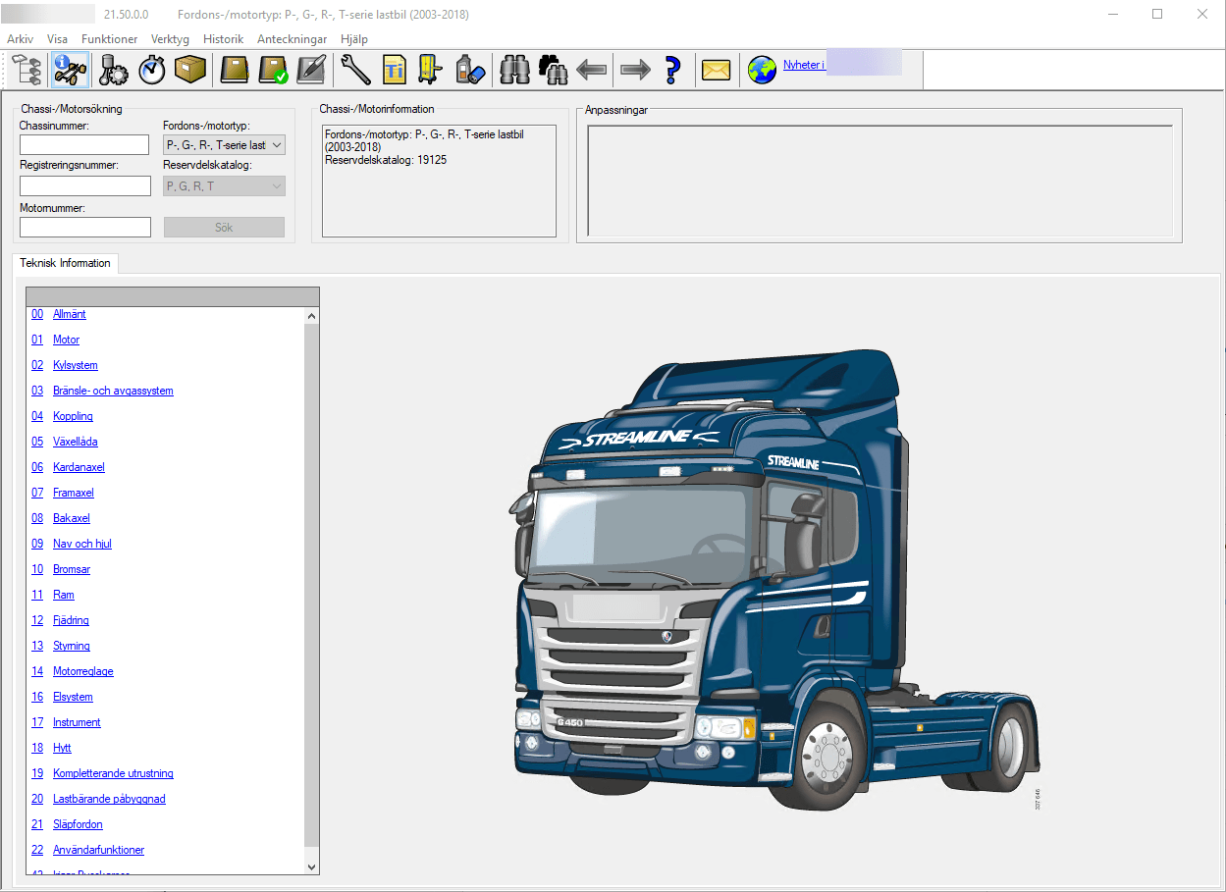Open the Styrning link
Screen dimensions: 1226x892
pos(72,646)
